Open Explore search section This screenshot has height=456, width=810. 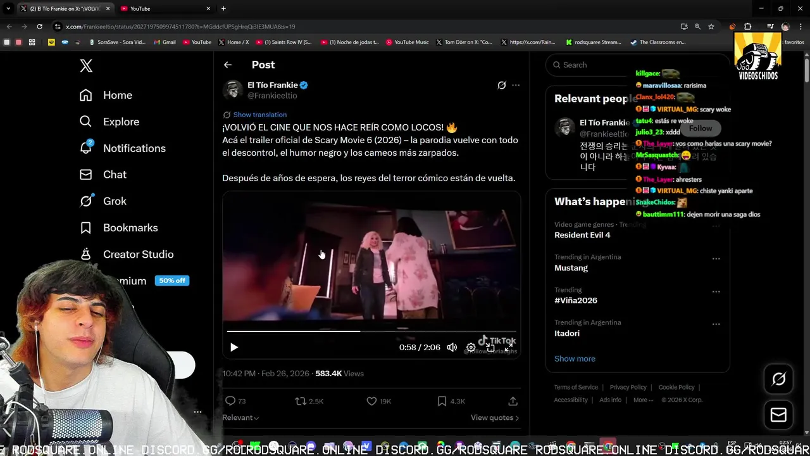click(109, 122)
